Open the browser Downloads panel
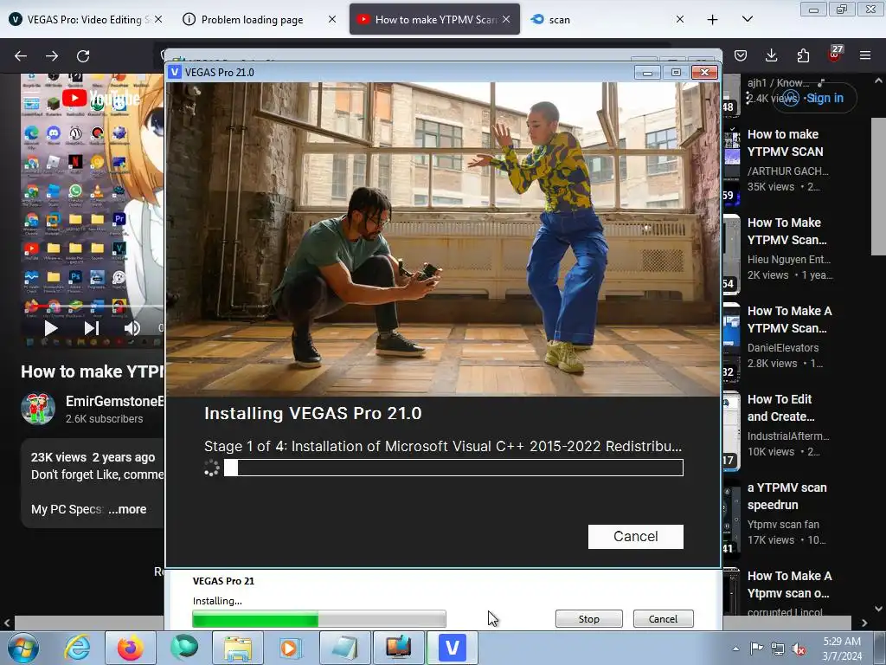Image resolution: width=886 pixels, height=665 pixels. 771,55
